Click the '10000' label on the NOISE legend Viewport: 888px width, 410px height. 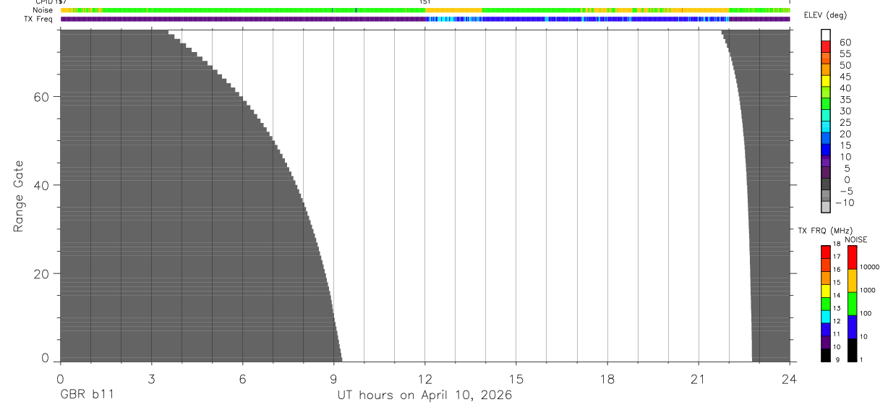tap(868, 267)
